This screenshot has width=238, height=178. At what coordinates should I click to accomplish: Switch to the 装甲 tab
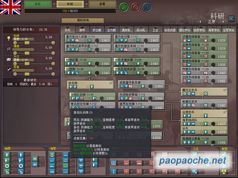(x=82, y=29)
